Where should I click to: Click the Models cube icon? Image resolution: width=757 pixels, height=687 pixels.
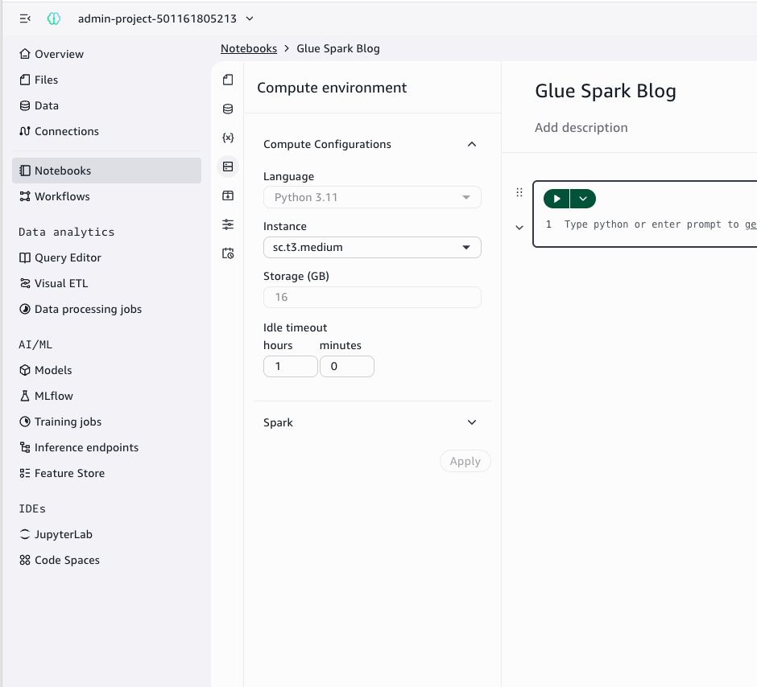25,370
